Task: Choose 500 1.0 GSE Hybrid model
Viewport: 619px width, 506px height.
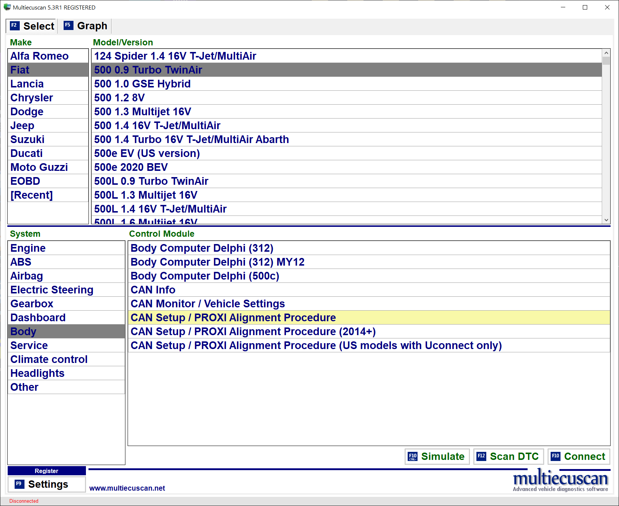Action: coord(347,84)
